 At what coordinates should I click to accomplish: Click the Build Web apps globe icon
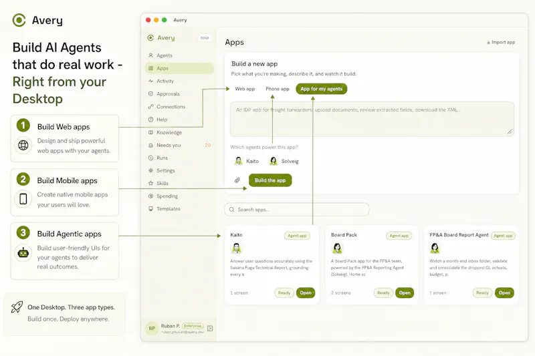(x=23, y=145)
